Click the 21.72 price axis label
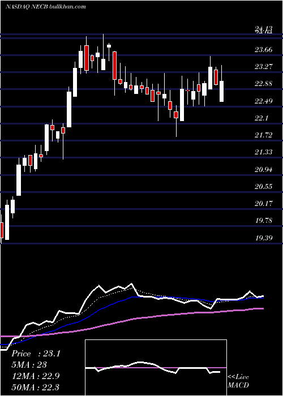This screenshot has width=283, height=396. (264, 135)
